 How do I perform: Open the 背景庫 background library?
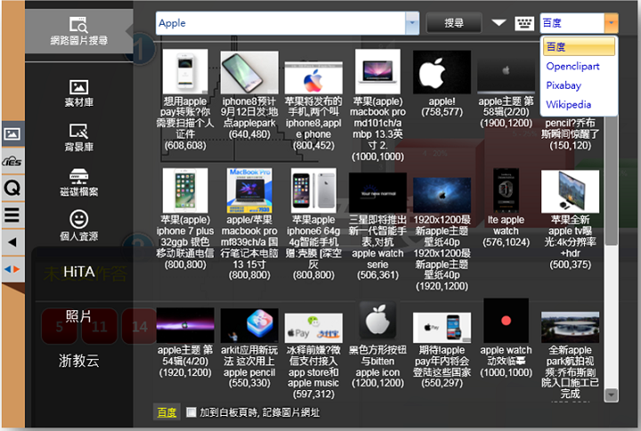click(79, 138)
